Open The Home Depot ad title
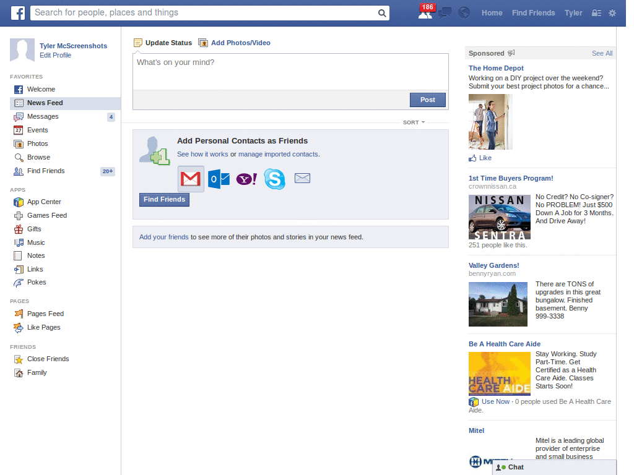This screenshot has width=634, height=475. (x=496, y=68)
